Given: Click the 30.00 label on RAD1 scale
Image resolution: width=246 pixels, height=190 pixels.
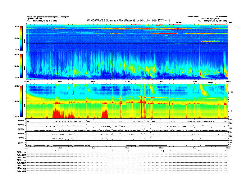Looking at the screenshot, I should 17,66.
